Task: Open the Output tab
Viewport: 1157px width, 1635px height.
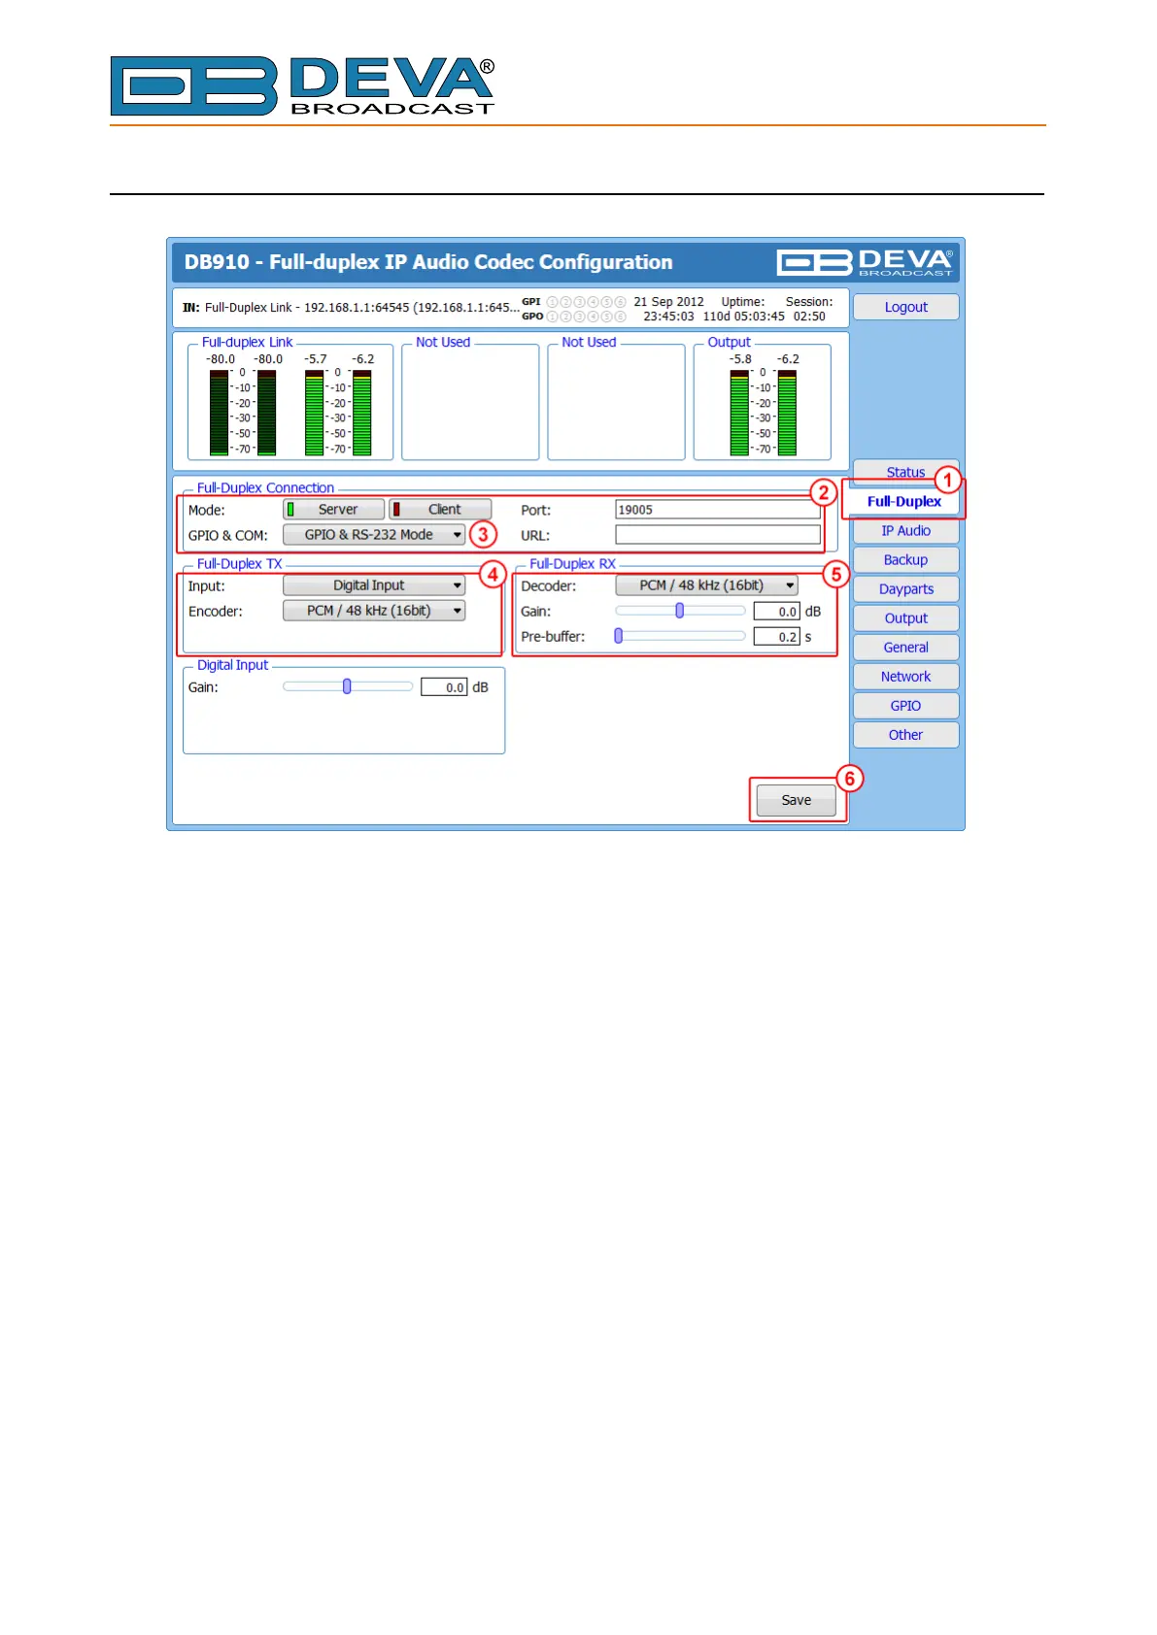Action: click(905, 618)
